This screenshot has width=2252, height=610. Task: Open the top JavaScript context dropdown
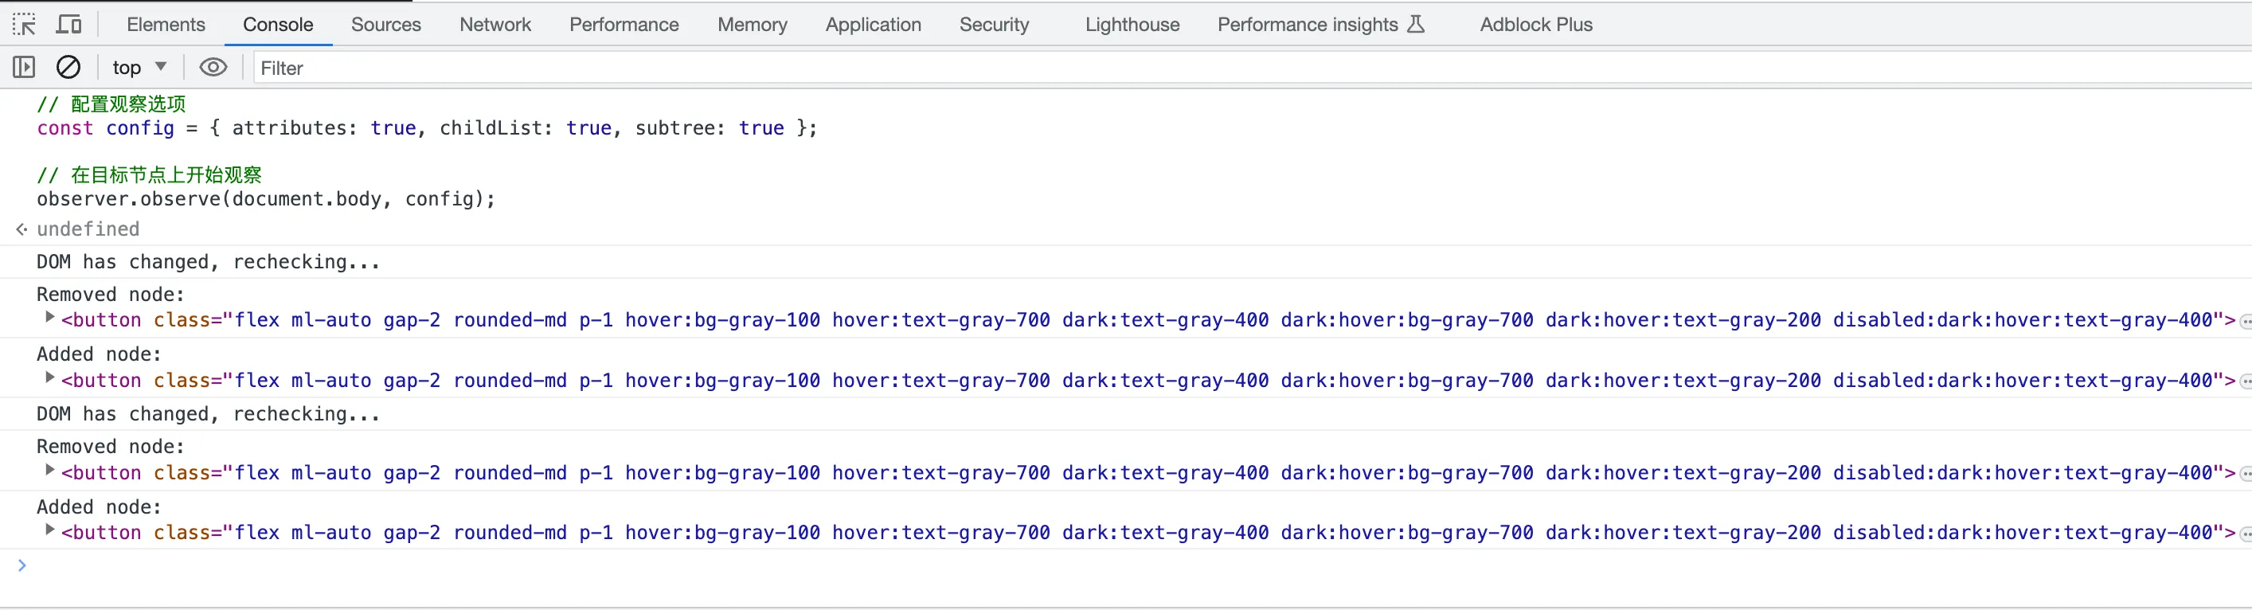click(139, 68)
